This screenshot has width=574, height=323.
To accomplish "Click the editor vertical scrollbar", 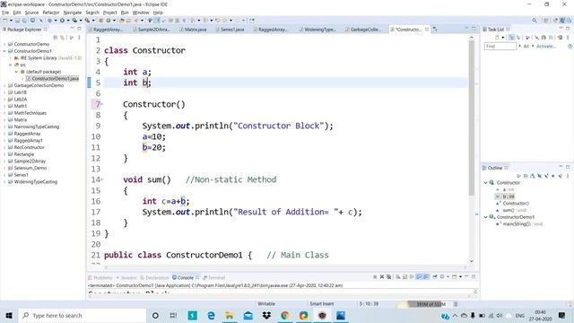I will click(x=472, y=118).
